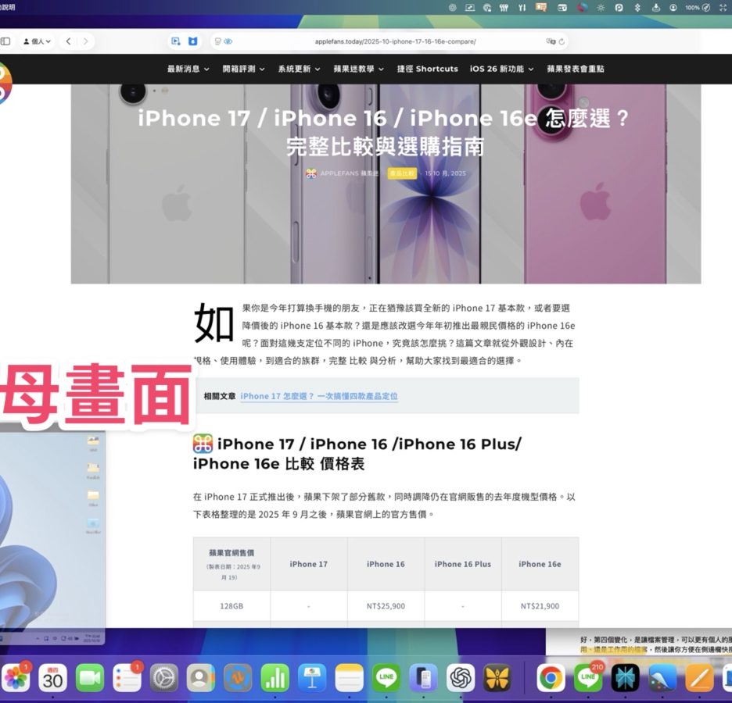
Task: Reload the page using the refresh icon
Action: pos(562,41)
